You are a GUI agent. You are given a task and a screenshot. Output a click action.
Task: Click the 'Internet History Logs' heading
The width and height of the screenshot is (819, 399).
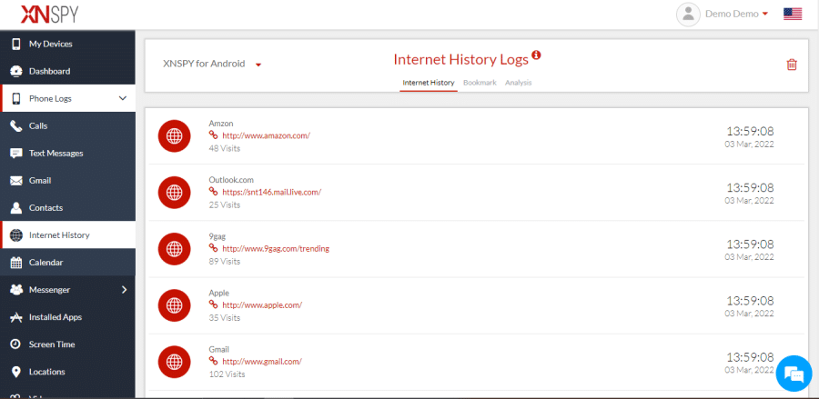pos(461,59)
